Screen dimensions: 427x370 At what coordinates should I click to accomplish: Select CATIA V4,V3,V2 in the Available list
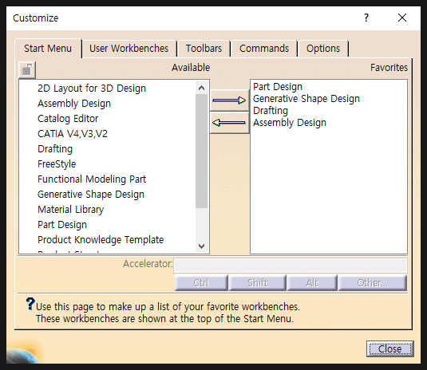(73, 134)
